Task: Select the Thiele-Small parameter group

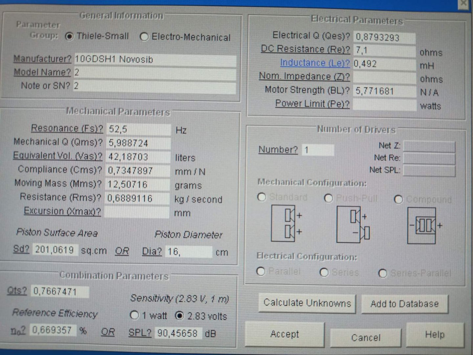Action: [69, 36]
